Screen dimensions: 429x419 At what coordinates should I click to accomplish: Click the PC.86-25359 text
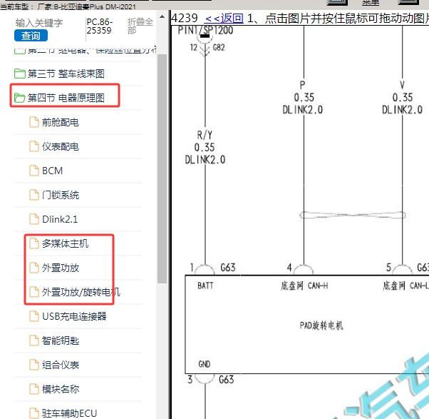point(99,26)
